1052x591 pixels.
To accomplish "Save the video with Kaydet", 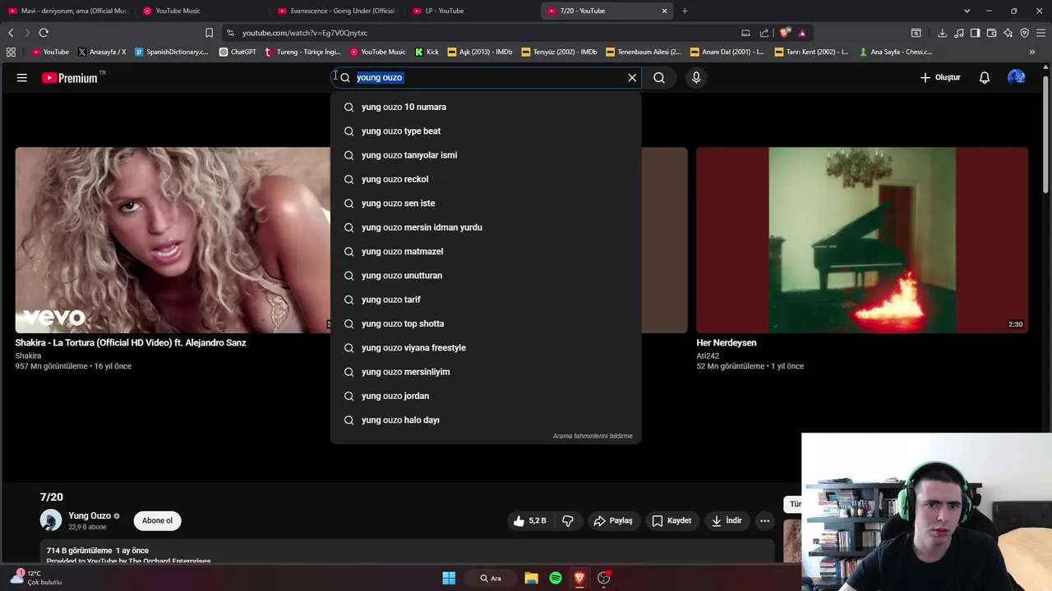I will pyautogui.click(x=672, y=520).
